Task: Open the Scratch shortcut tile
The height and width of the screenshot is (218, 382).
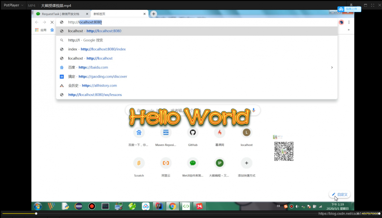Action: coord(139,167)
